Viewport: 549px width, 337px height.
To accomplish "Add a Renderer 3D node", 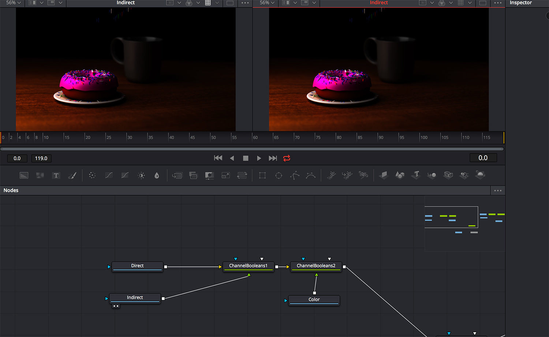I will 480,175.
